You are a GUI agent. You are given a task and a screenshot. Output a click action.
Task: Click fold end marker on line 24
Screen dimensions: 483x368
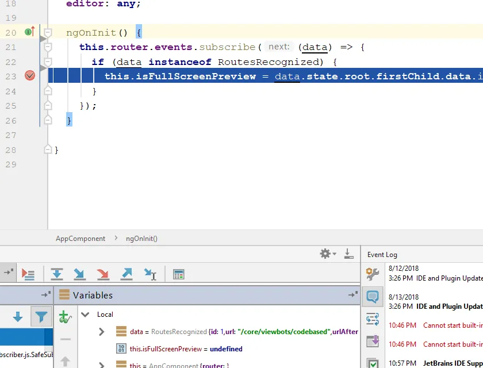tap(48, 90)
